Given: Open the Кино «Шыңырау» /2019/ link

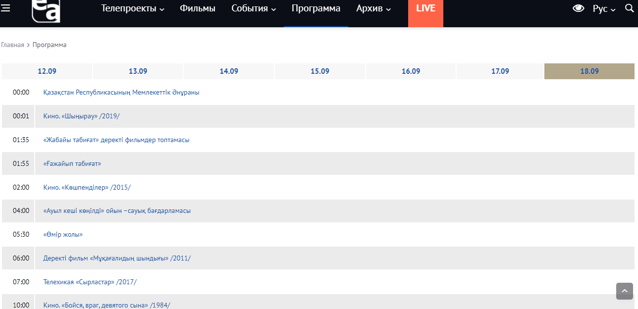Looking at the screenshot, I should click(x=82, y=116).
